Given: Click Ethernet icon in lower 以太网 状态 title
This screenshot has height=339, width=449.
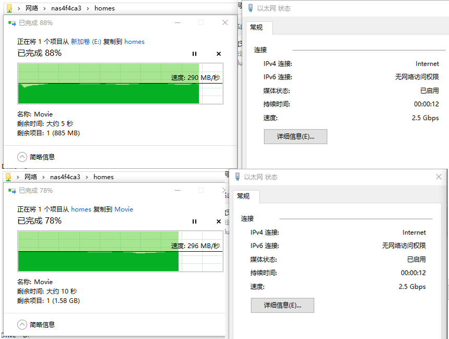Looking at the screenshot, I should click(238, 177).
